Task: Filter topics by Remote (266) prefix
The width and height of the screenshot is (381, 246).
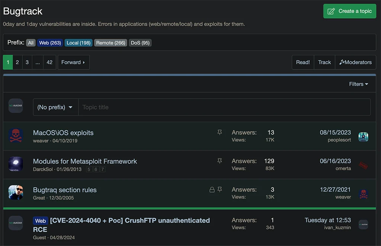Action: 111,43
